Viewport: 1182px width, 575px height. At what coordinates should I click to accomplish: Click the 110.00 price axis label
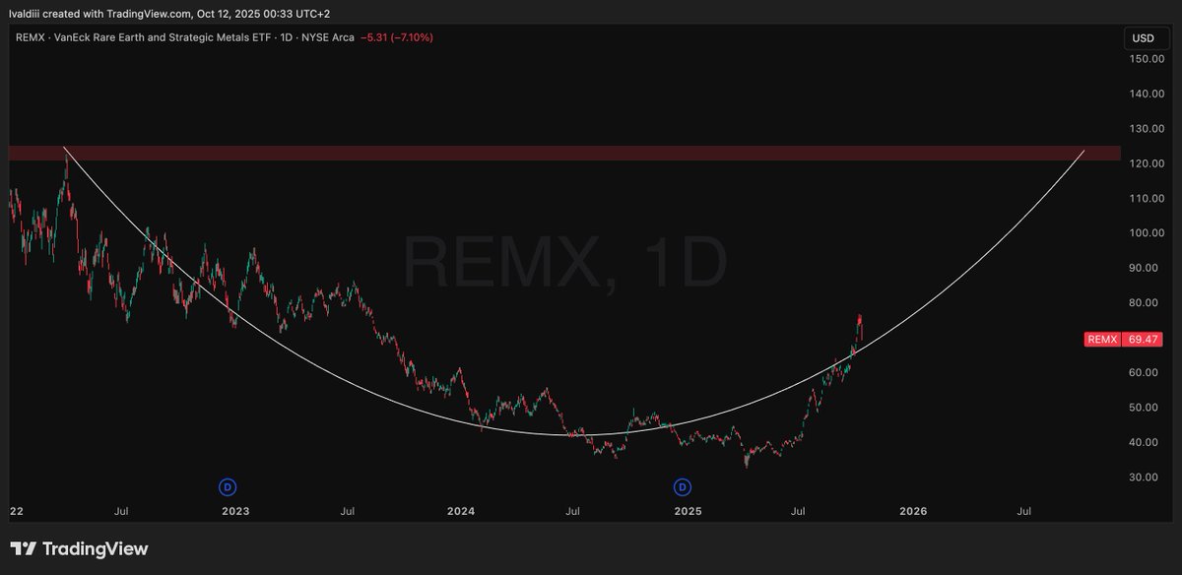1147,198
